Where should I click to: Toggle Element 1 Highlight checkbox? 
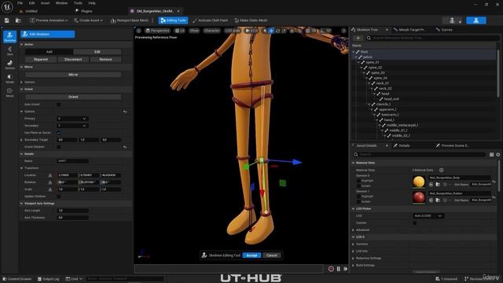point(358,197)
